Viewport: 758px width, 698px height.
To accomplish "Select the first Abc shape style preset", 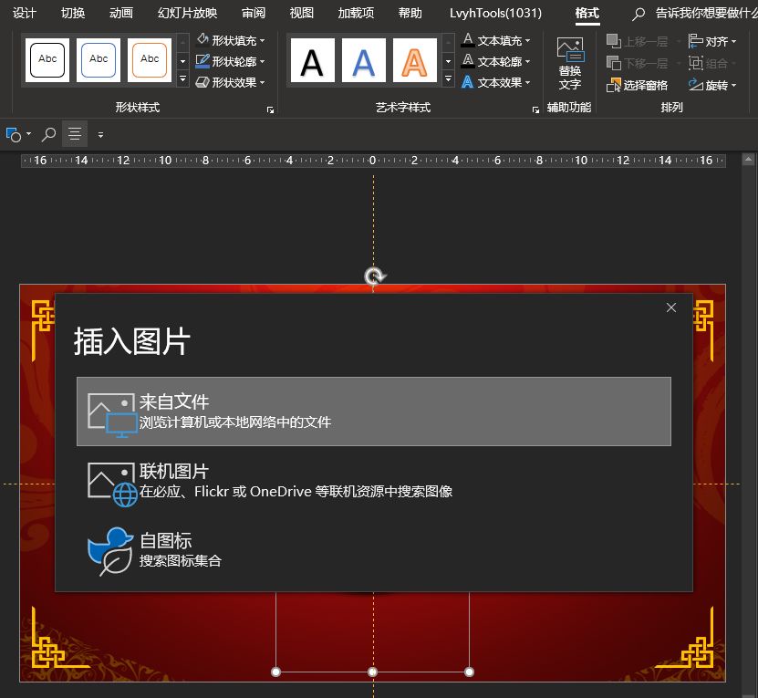I will 46,59.
